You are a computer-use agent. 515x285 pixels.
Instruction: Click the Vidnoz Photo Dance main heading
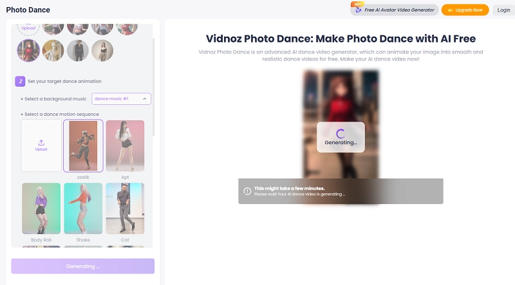pos(341,39)
